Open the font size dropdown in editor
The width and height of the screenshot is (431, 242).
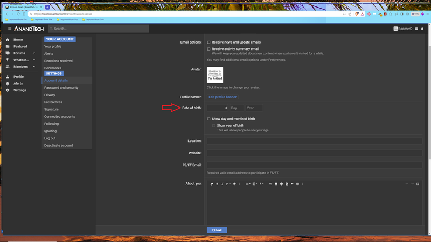click(228, 184)
